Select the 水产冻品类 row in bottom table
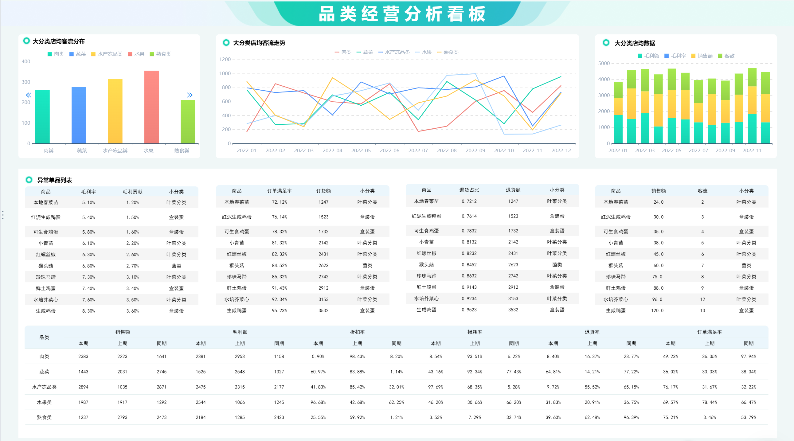Screen dimensions: 794x441 (x=44, y=387)
